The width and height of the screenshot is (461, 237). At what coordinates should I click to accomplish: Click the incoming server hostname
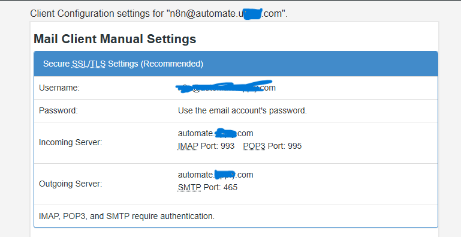coord(215,133)
